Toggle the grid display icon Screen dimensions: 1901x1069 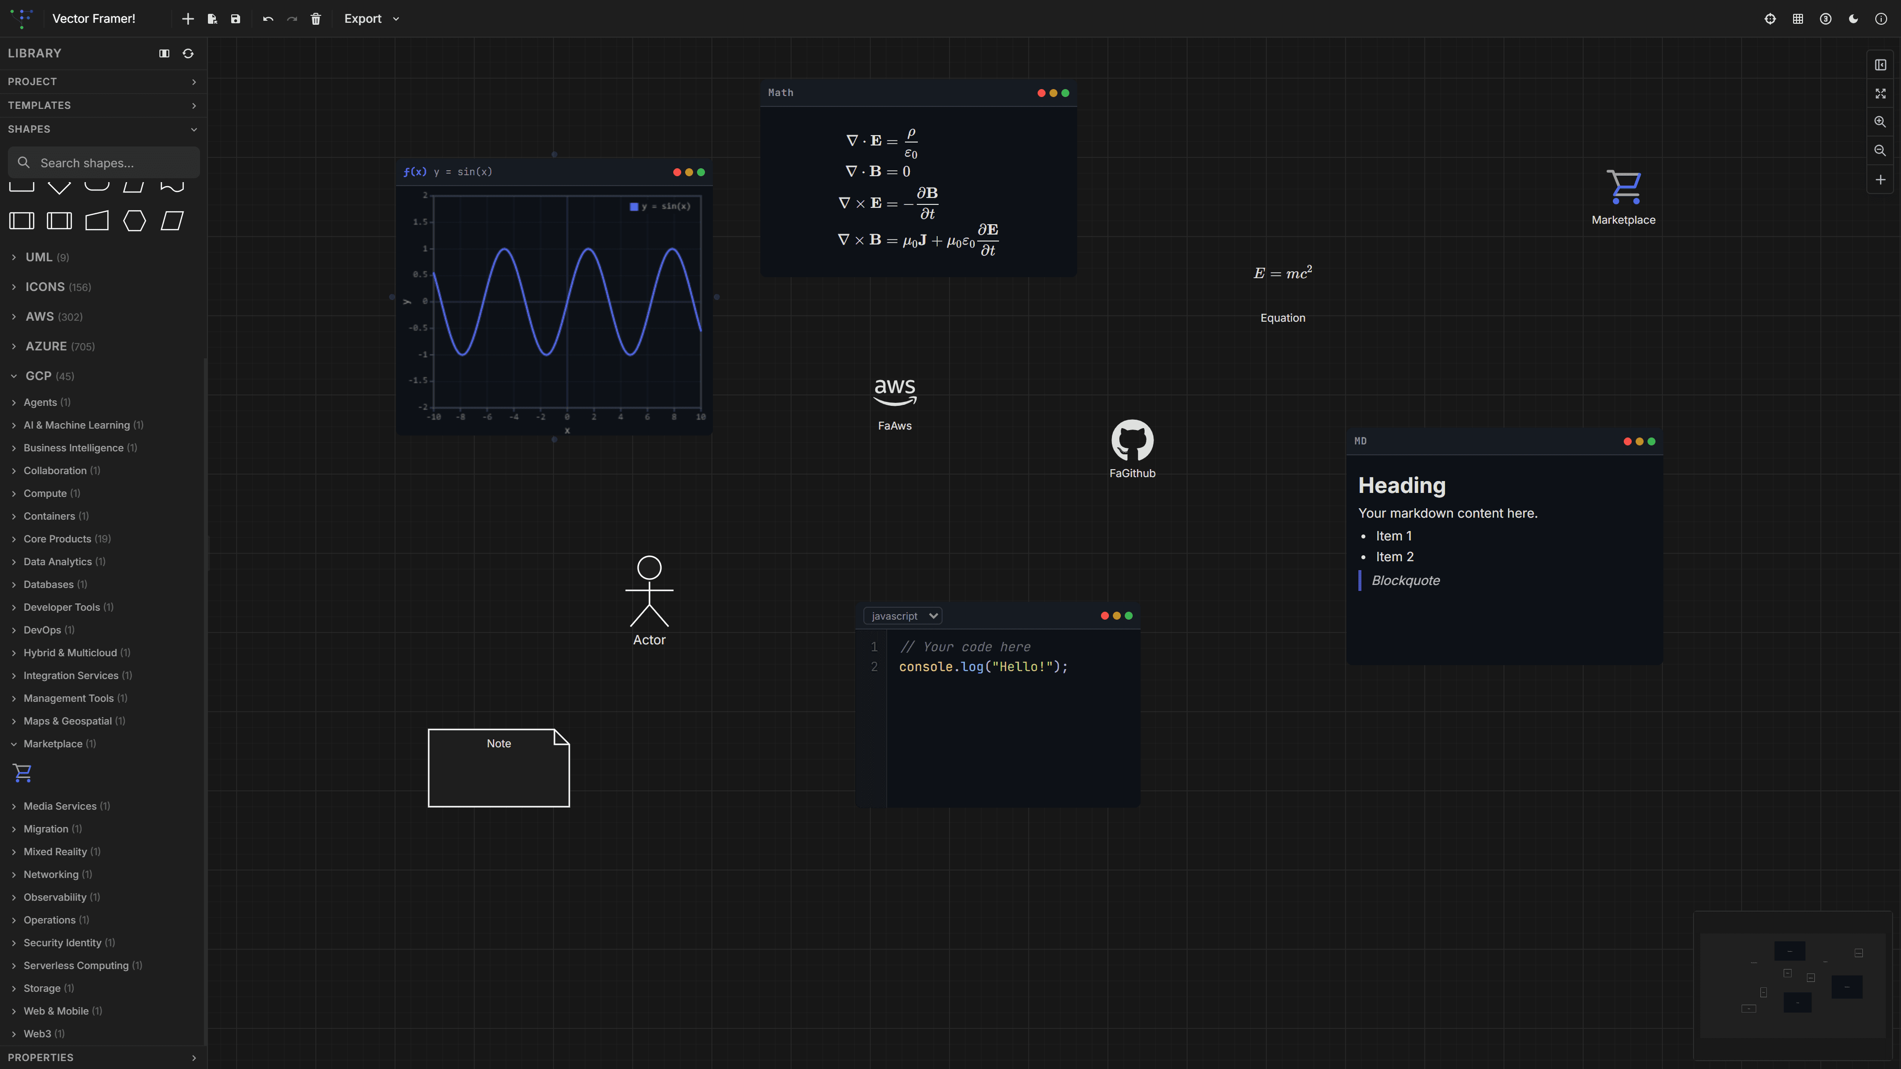(1798, 19)
